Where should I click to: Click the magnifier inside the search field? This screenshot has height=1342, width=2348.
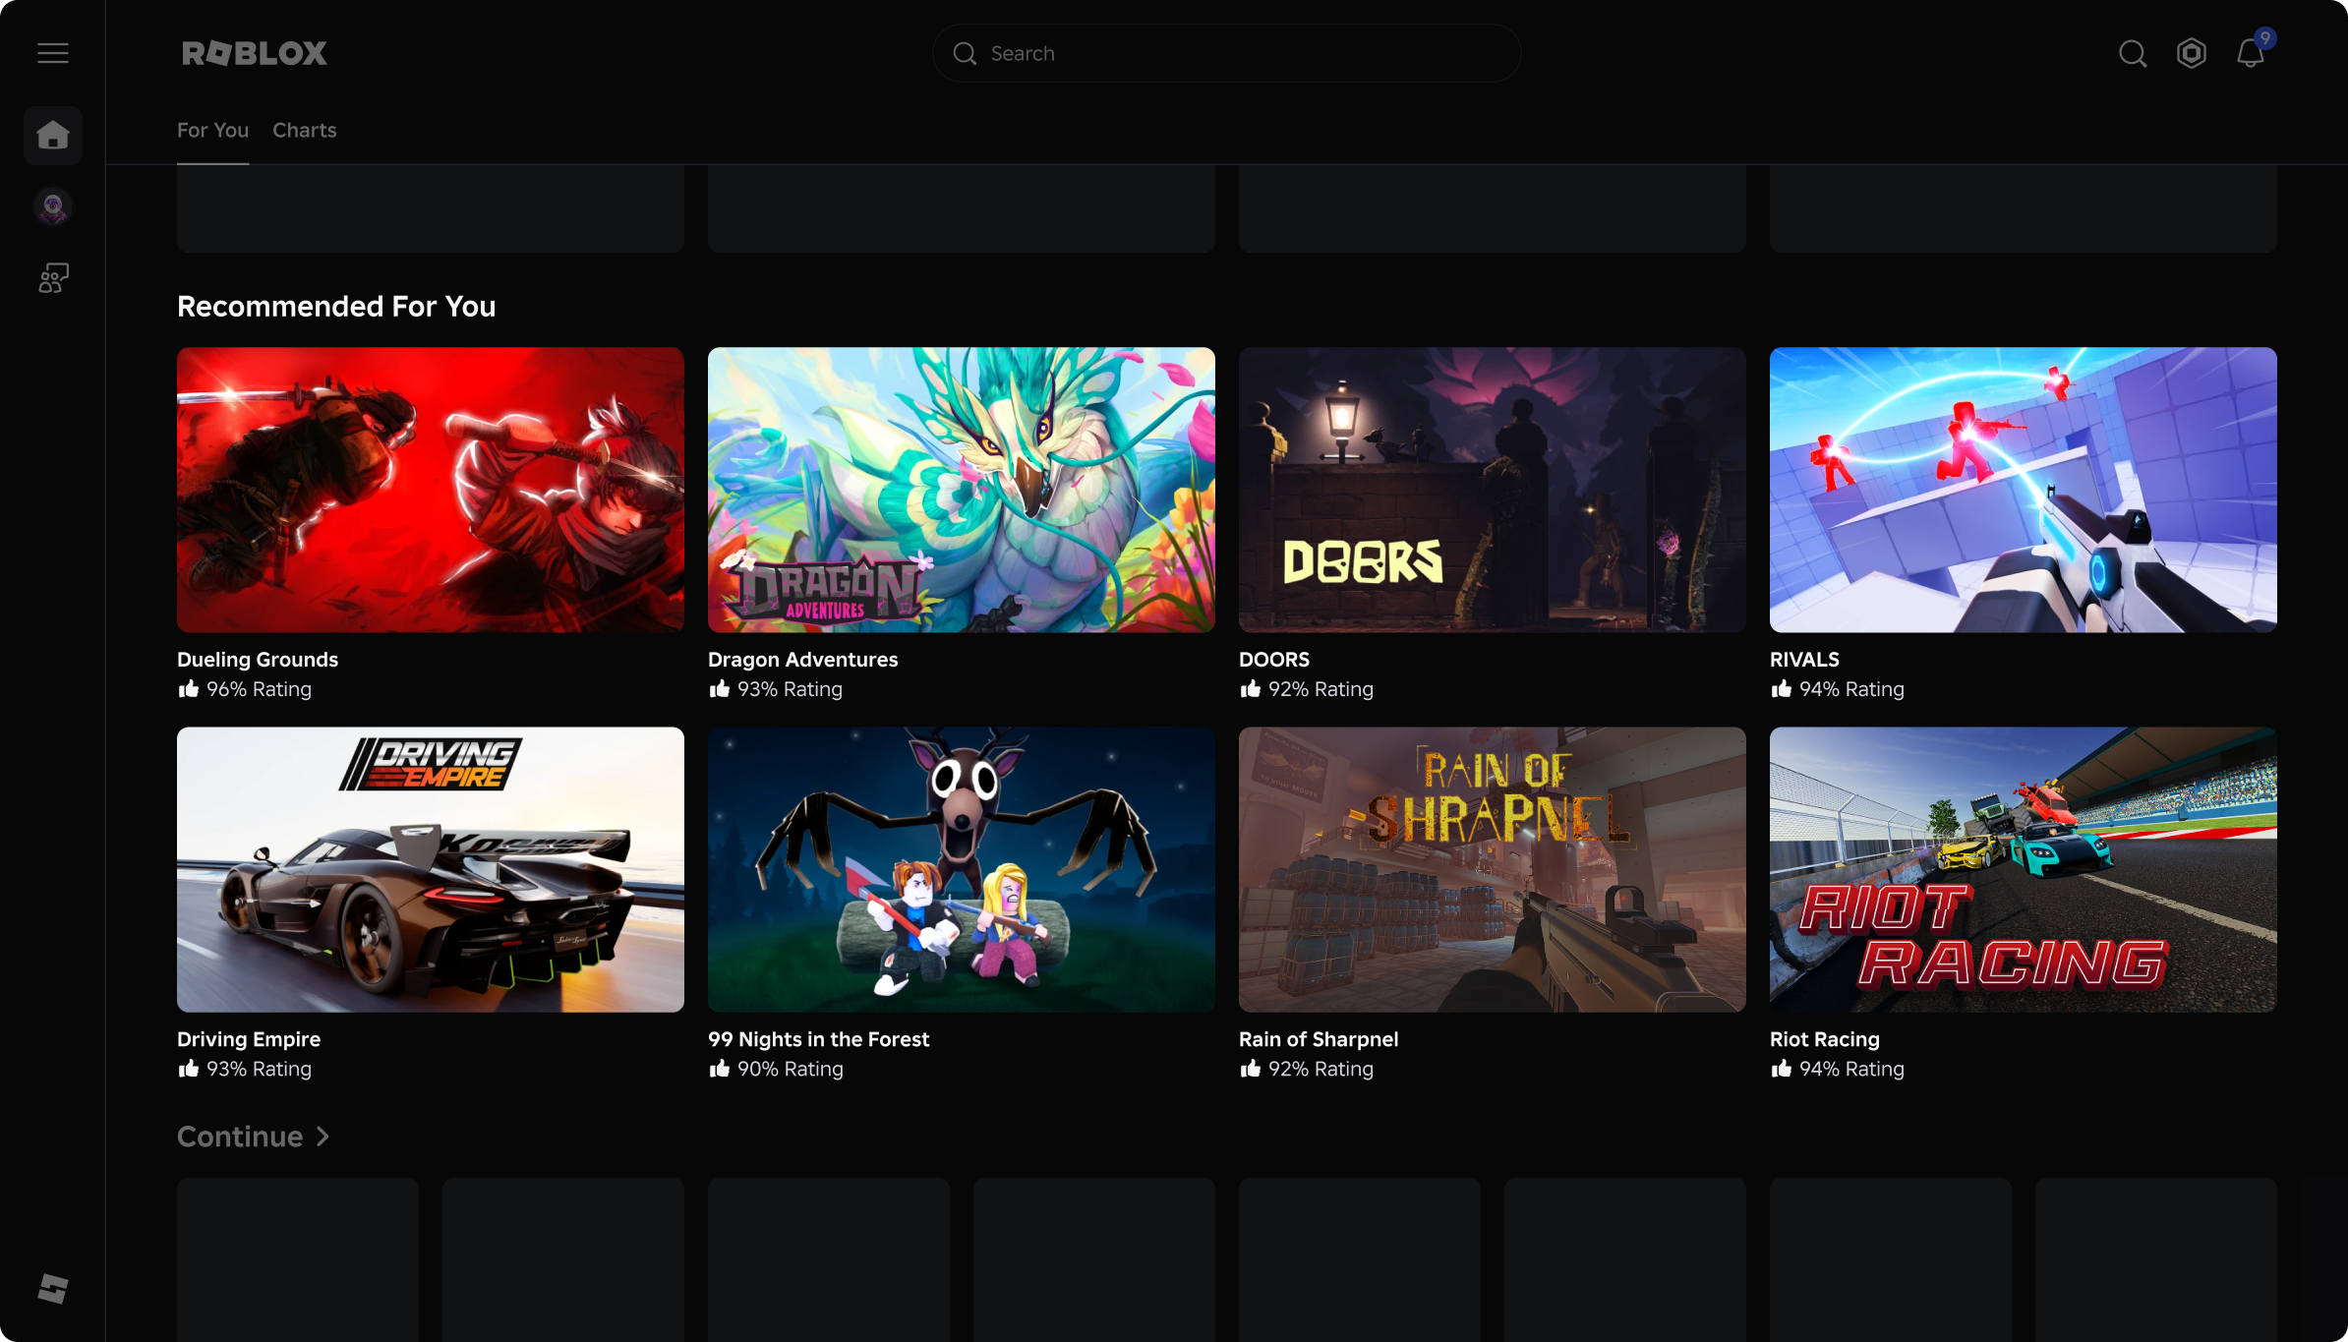pyautogui.click(x=966, y=53)
